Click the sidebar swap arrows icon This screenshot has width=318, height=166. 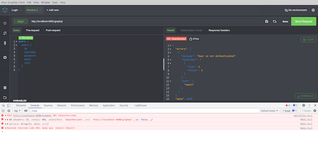click(x=5, y=33)
